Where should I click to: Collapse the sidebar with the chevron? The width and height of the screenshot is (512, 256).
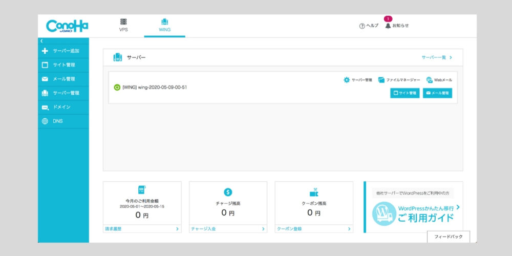41,41
